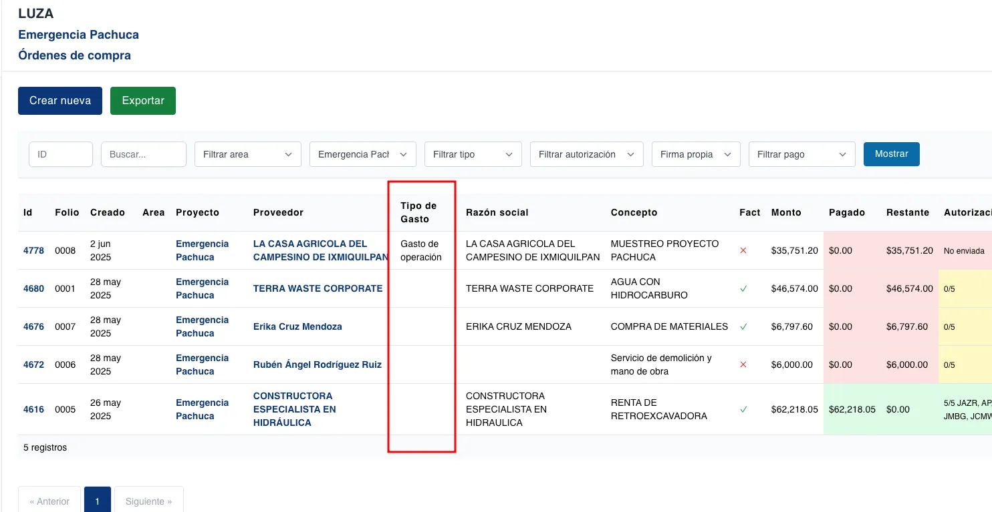
Task: Open the Firma propia dropdown
Action: point(695,154)
